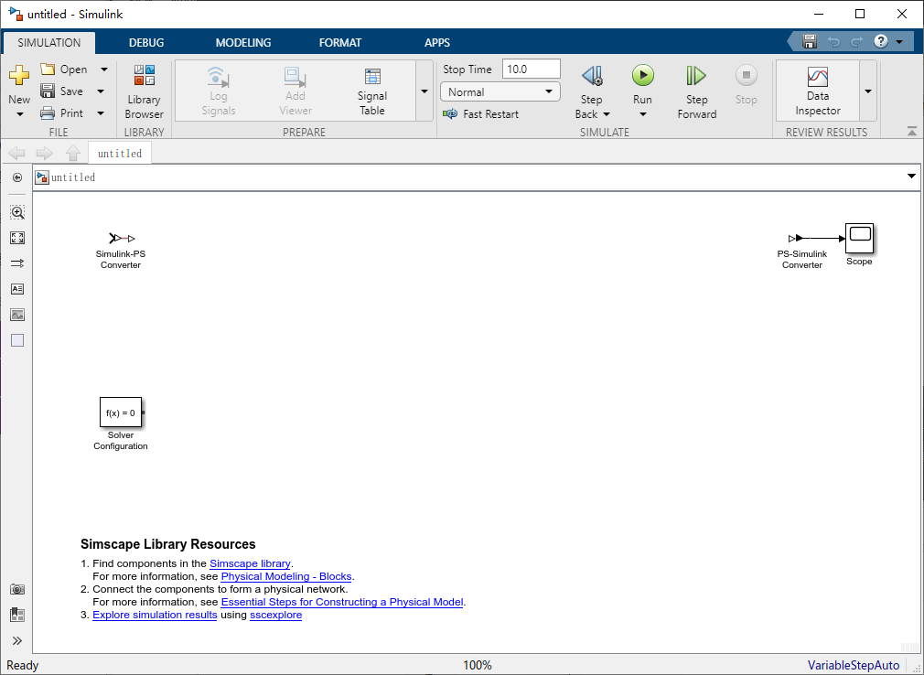Run the simulation with green Run button
The height and width of the screenshot is (675, 924).
pos(643,75)
